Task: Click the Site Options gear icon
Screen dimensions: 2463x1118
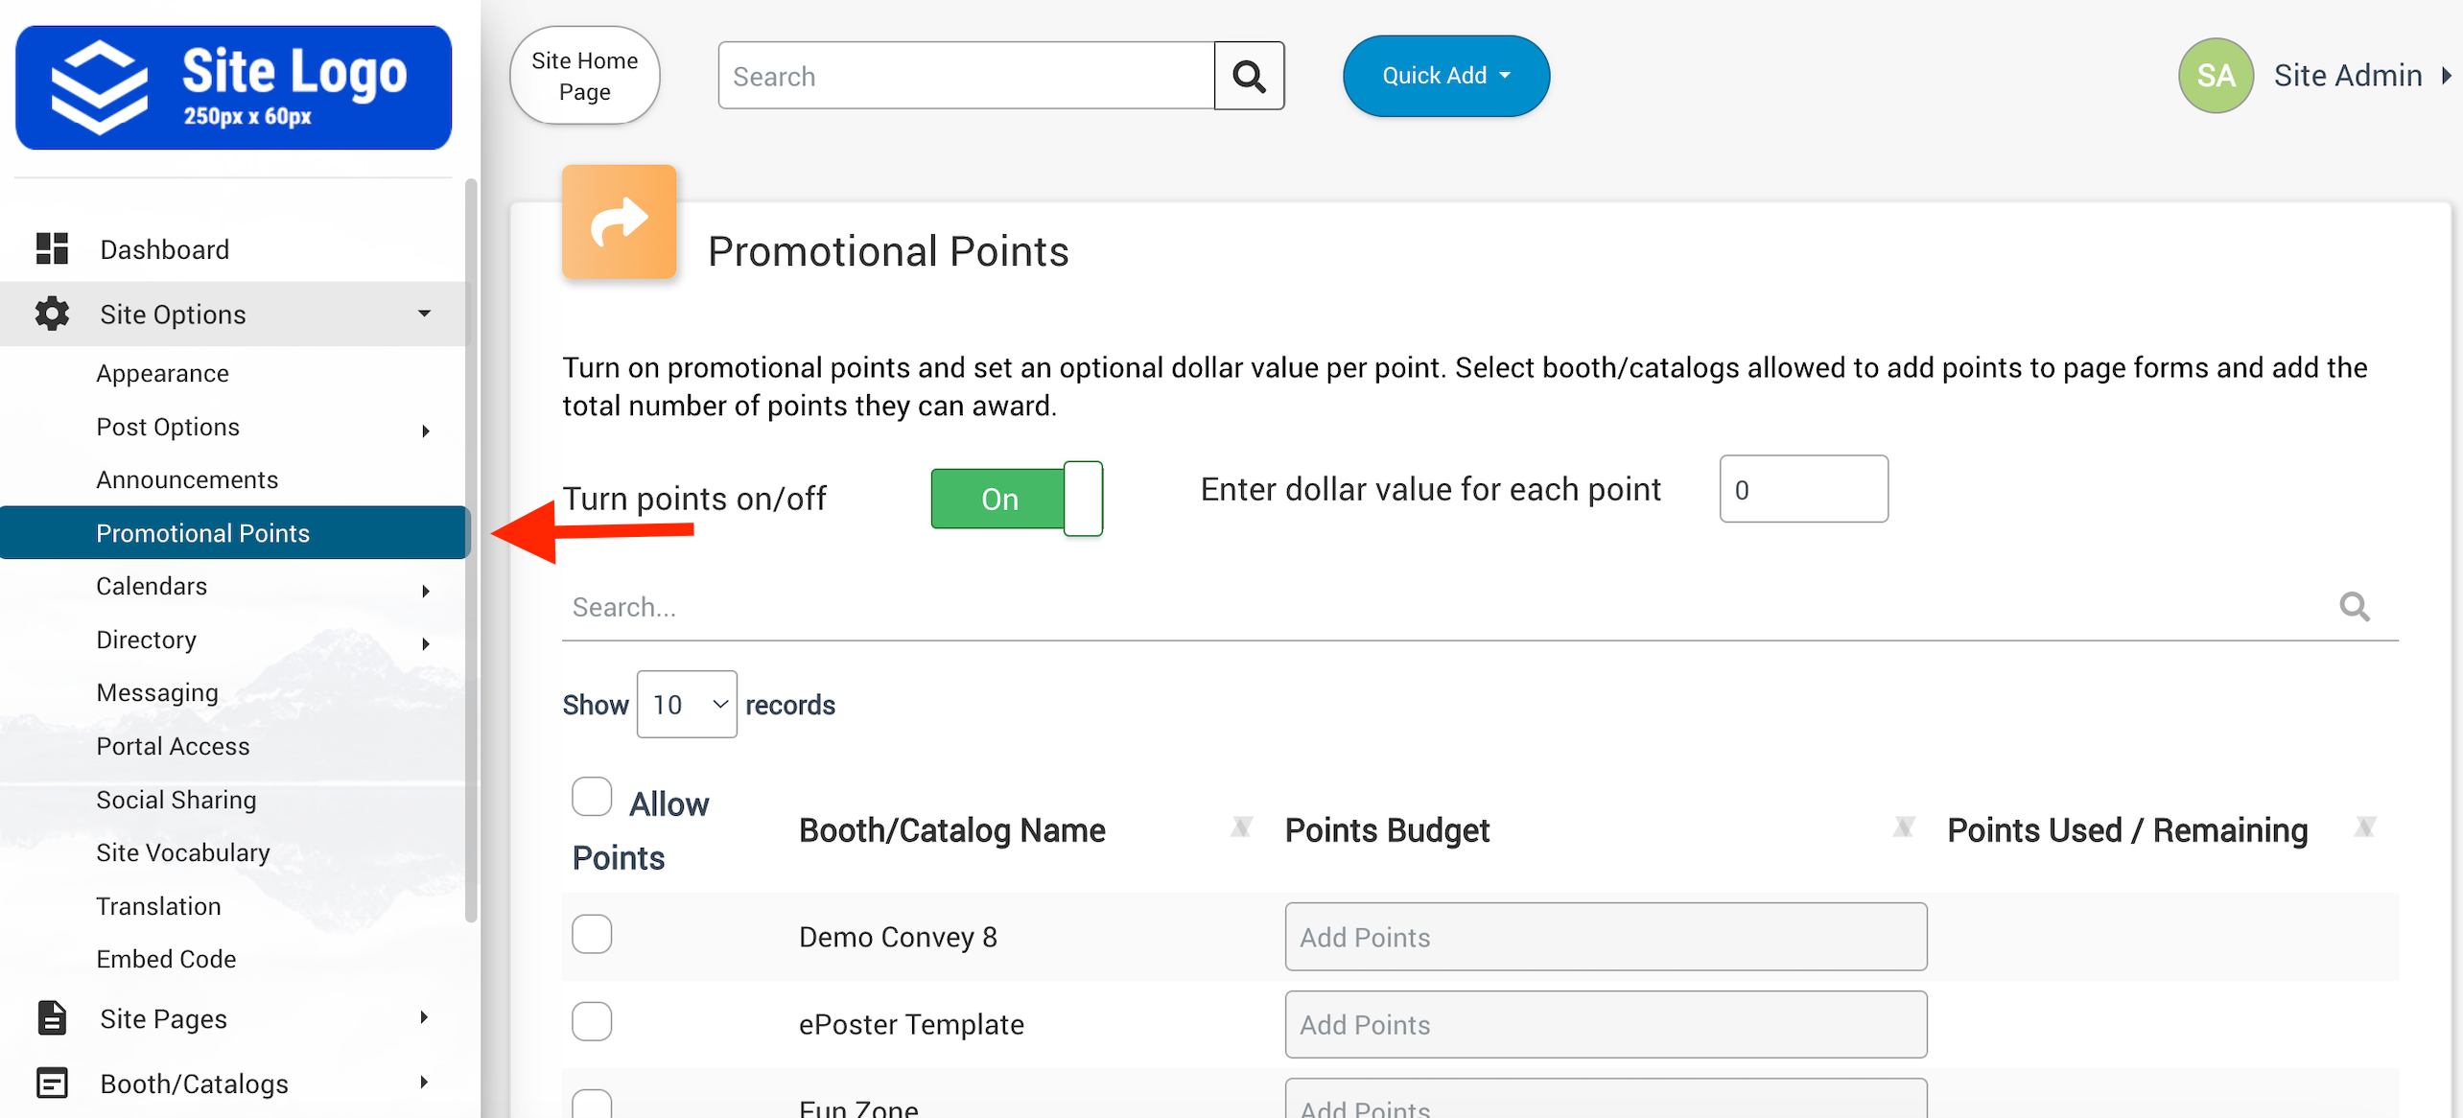Action: (x=52, y=314)
